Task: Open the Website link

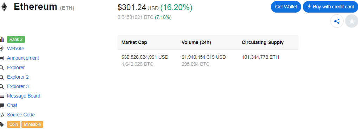Action: pyautogui.click(x=15, y=49)
